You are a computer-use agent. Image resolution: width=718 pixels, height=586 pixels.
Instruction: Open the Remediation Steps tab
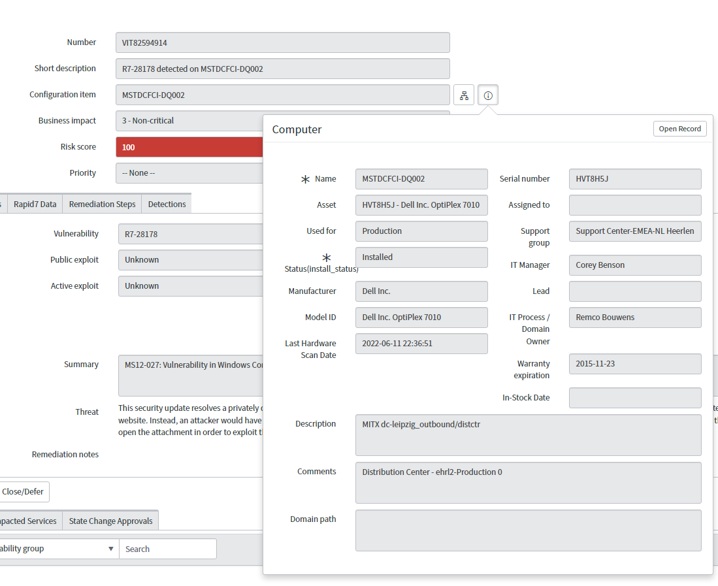pos(102,204)
